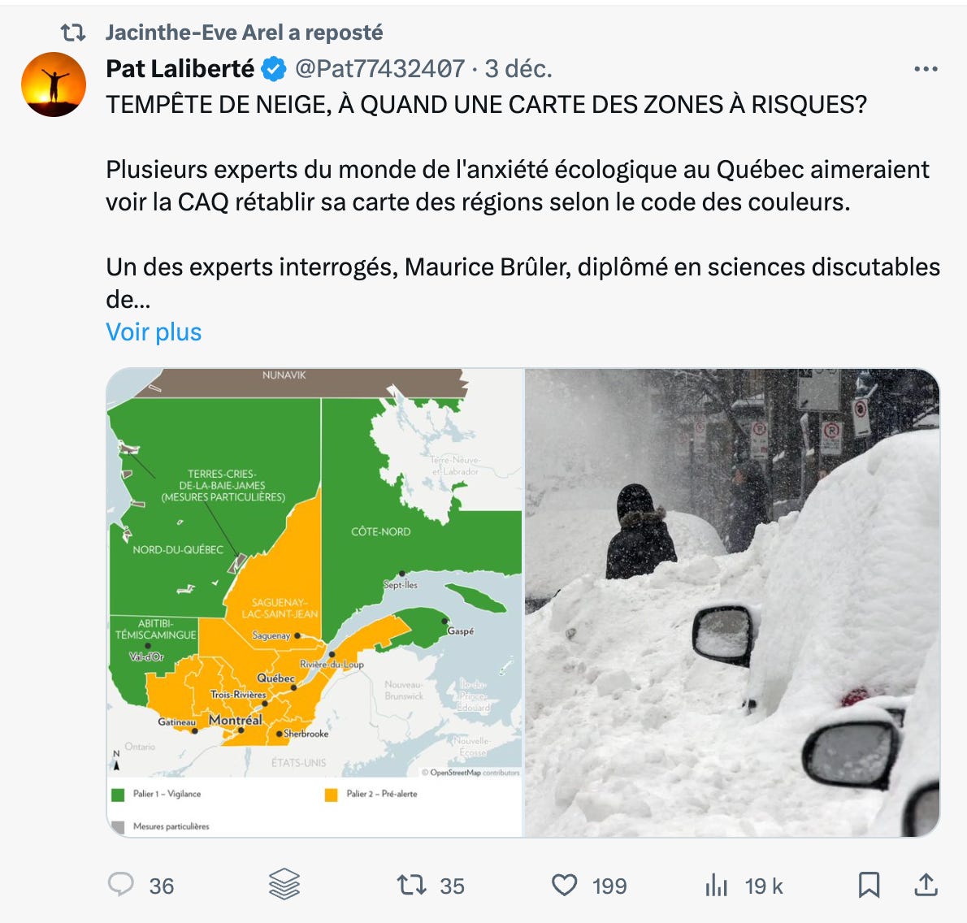The height and width of the screenshot is (923, 967).
Task: Open the three-dot more options menu
Action: (926, 69)
